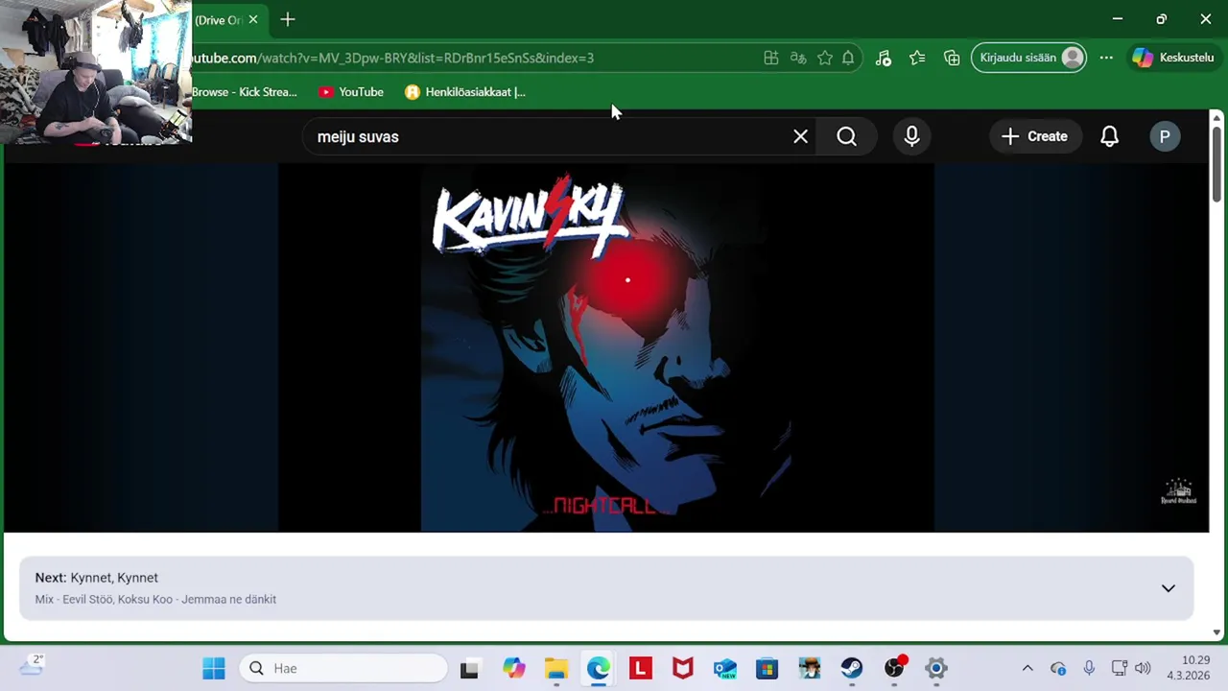Open the Windows Start menu
The width and height of the screenshot is (1228, 691).
click(213, 668)
